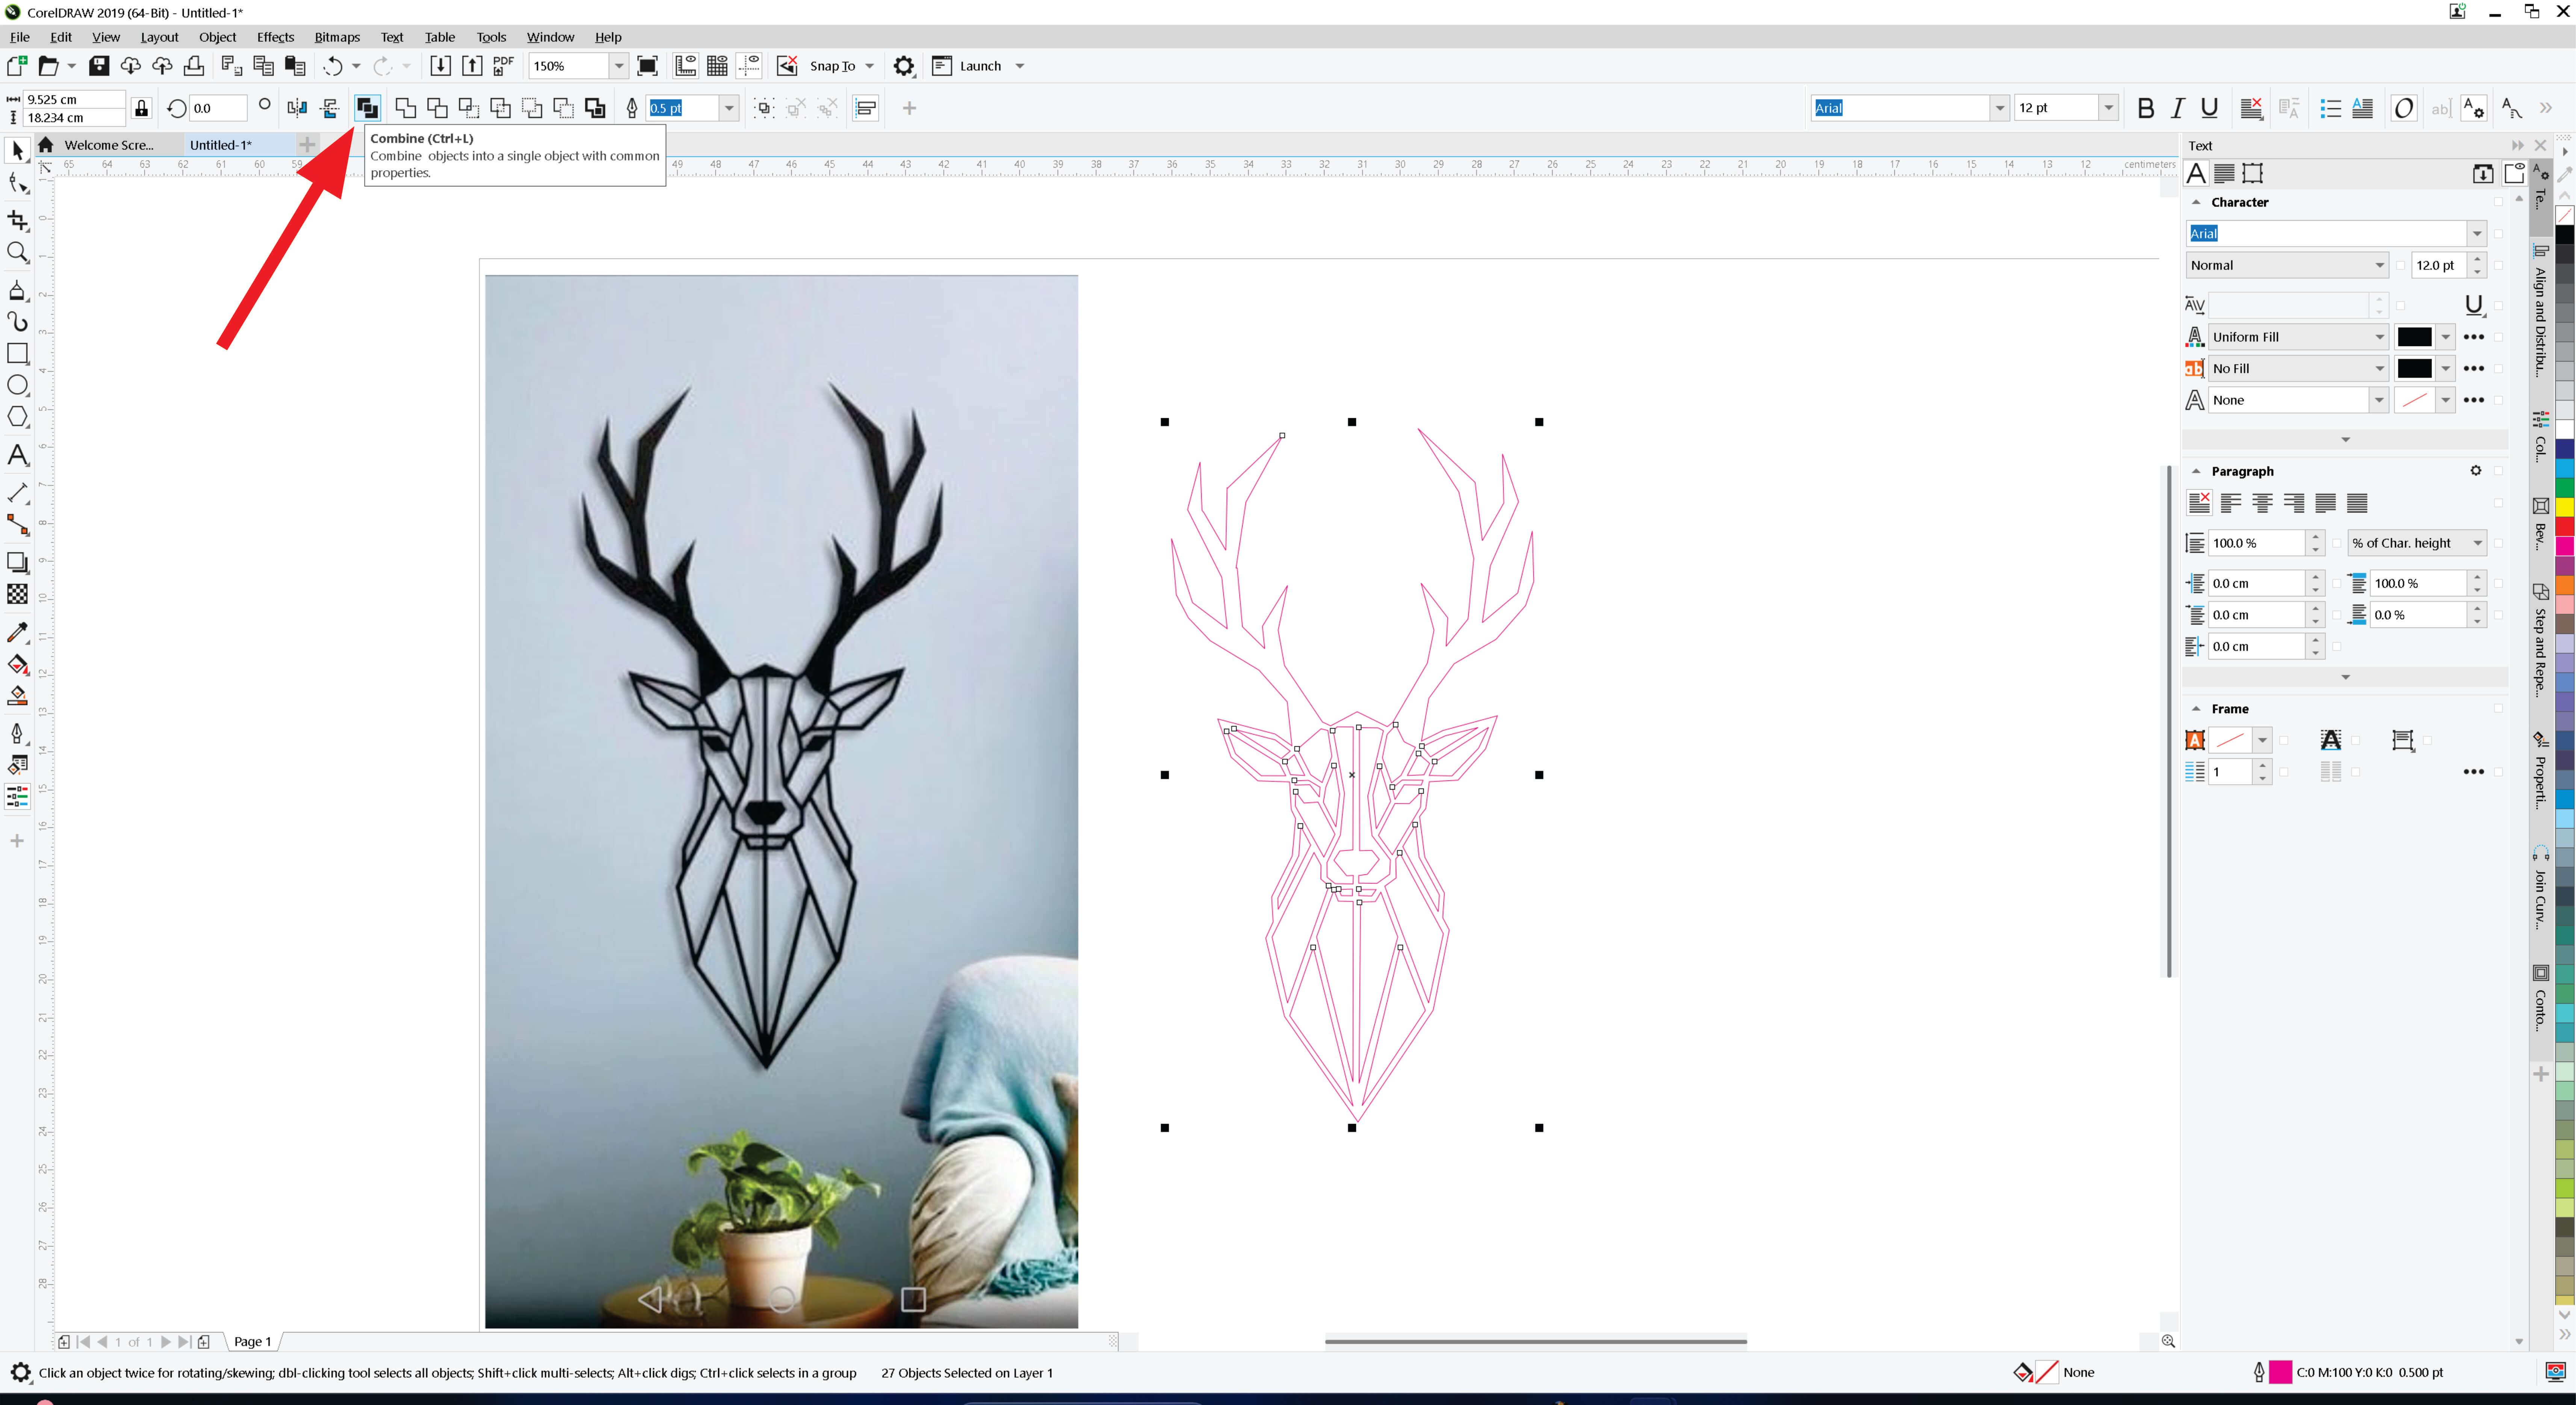The height and width of the screenshot is (1405, 2576).
Task: Select the Zoom tool in the toolbox
Action: click(x=17, y=252)
